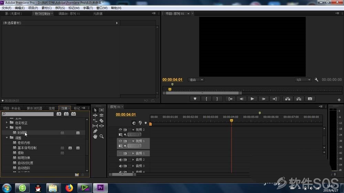Open the 适合 zoom level dropdown
Screen dimensions: 344x193
[196, 80]
